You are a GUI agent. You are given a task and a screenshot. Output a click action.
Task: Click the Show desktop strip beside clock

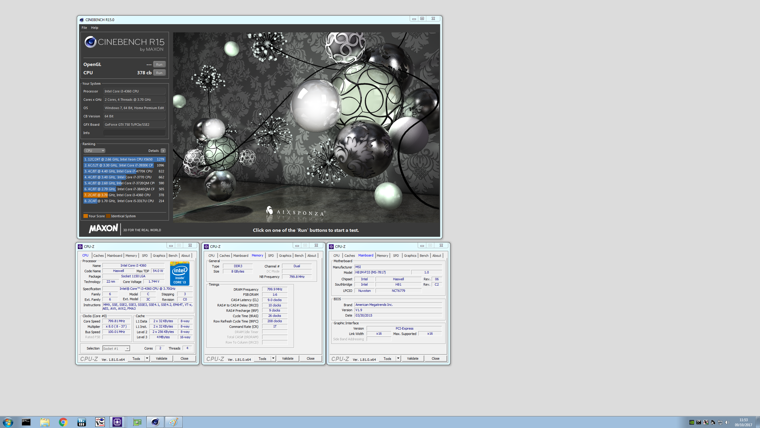pyautogui.click(x=758, y=422)
